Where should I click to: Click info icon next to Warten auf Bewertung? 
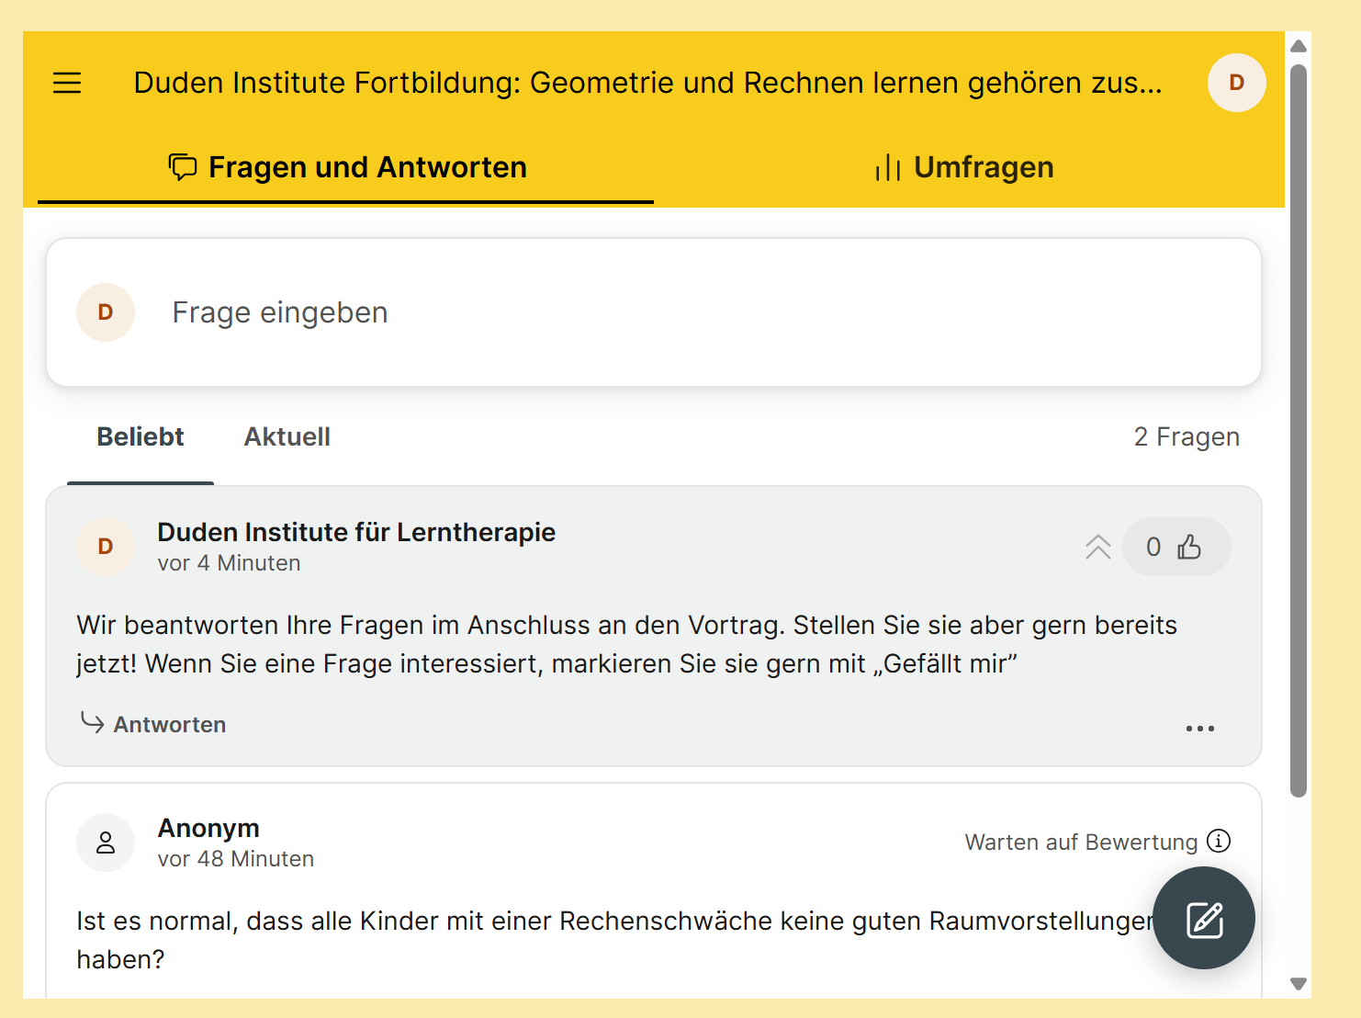[x=1219, y=841]
